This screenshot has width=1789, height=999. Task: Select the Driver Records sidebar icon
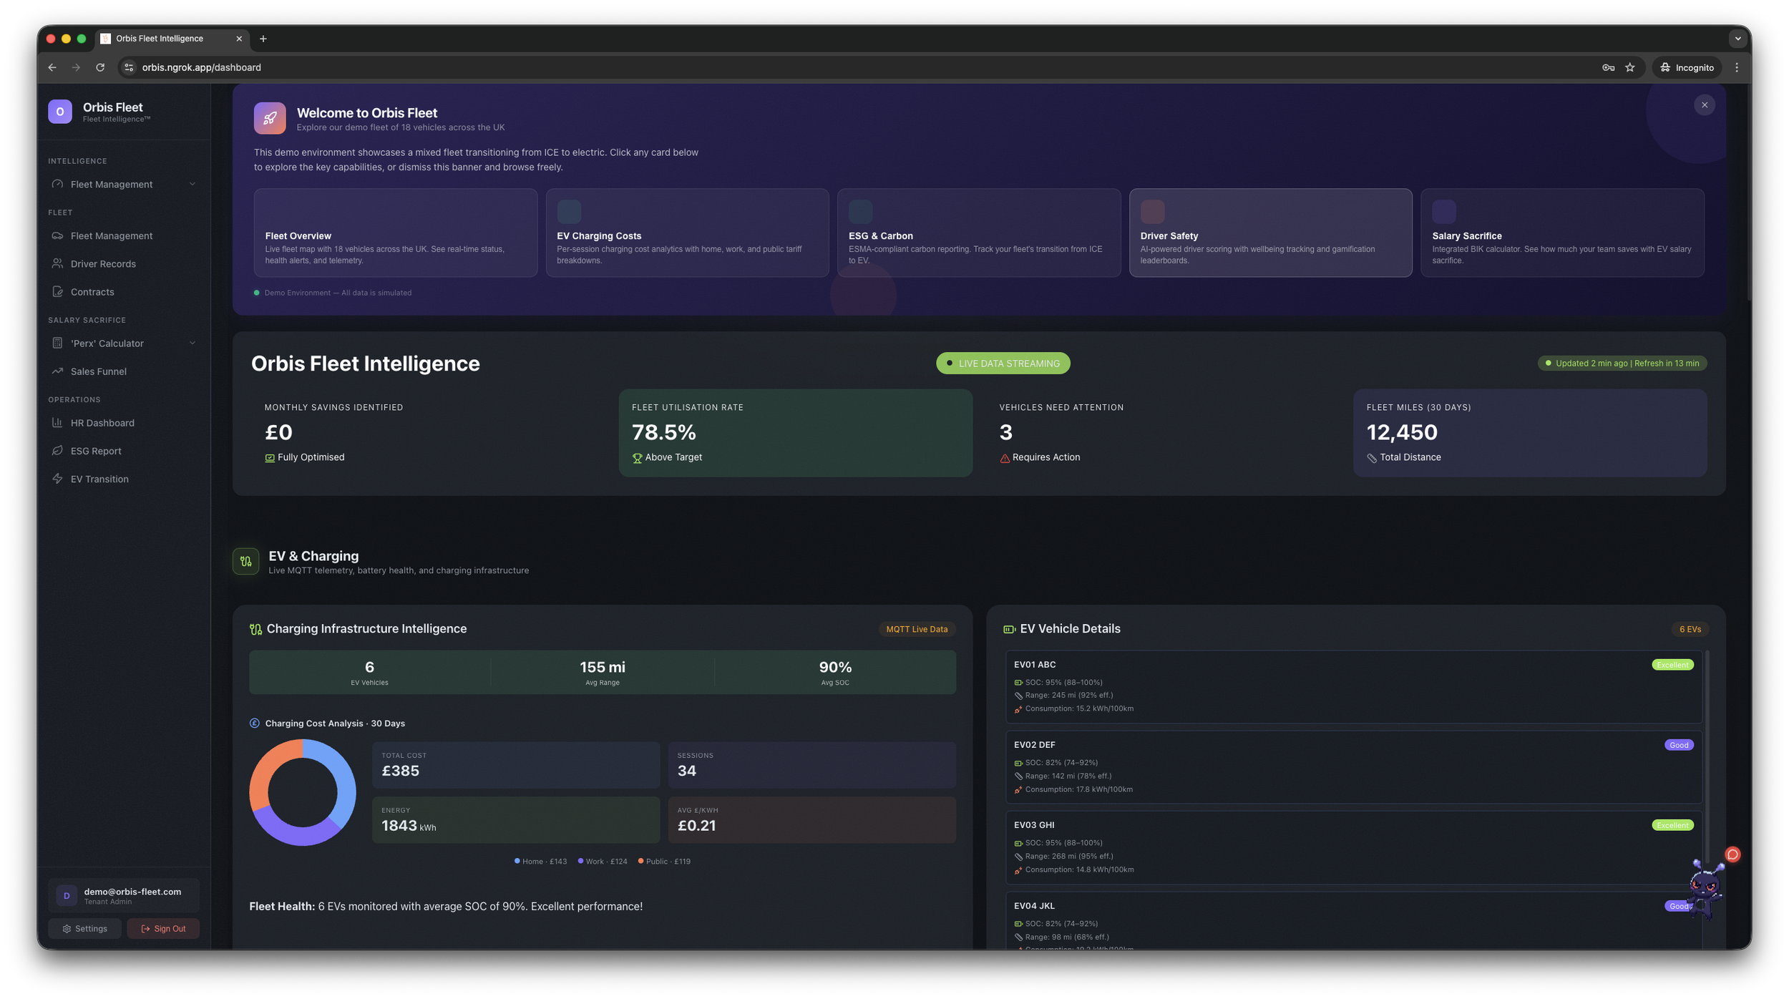coord(59,263)
